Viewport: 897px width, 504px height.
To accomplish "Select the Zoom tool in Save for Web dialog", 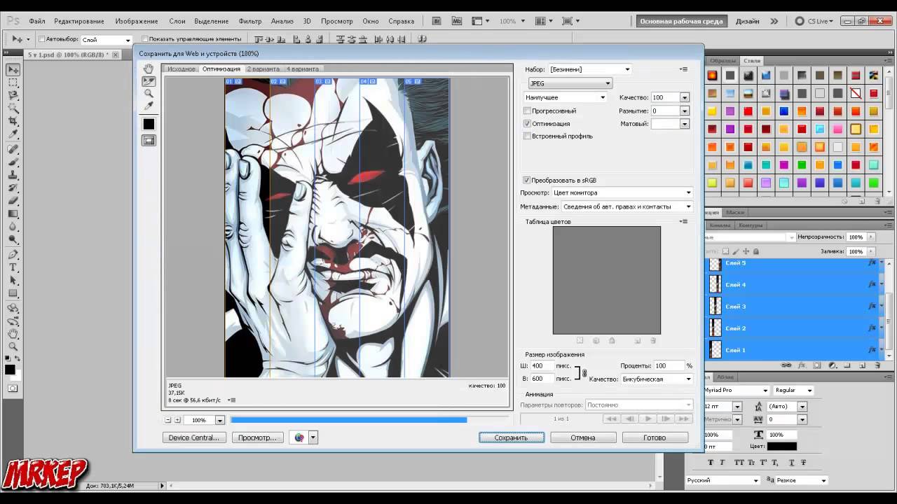I will 149,94.
